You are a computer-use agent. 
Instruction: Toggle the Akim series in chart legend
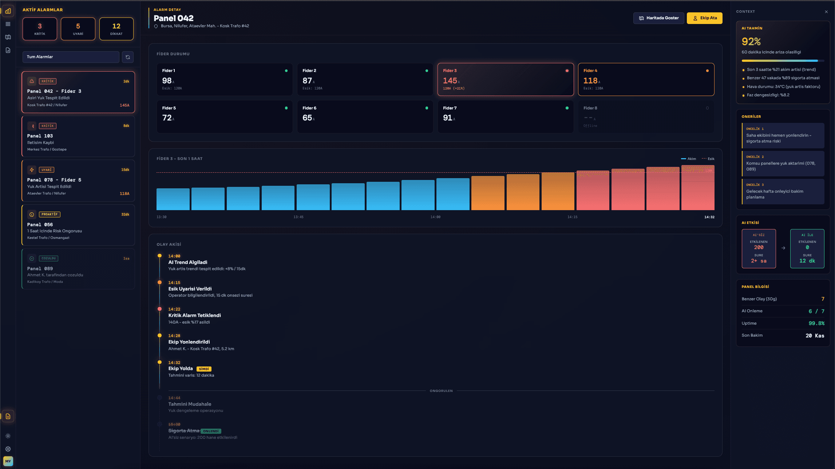point(688,159)
